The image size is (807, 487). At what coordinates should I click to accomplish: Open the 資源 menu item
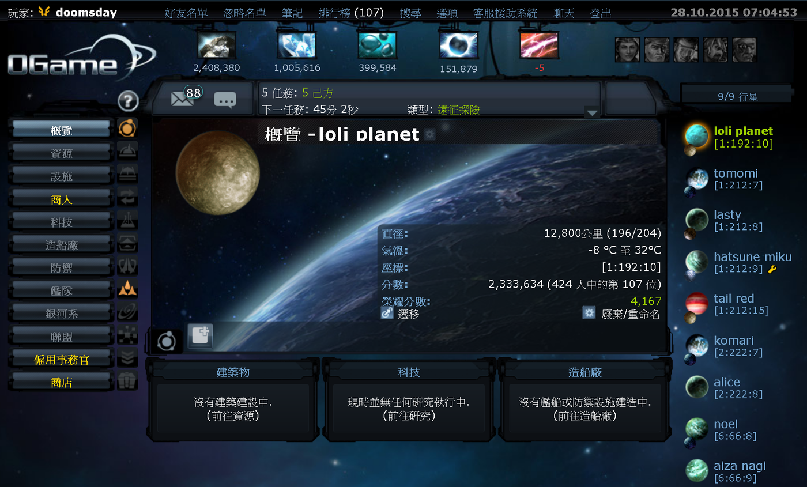coord(61,153)
